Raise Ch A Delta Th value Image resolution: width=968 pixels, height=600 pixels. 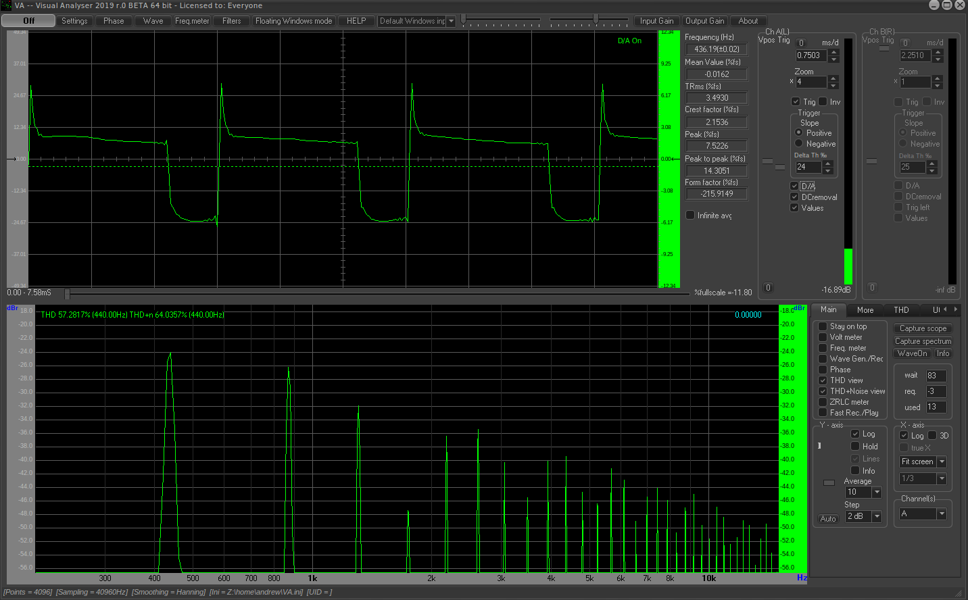click(x=828, y=163)
